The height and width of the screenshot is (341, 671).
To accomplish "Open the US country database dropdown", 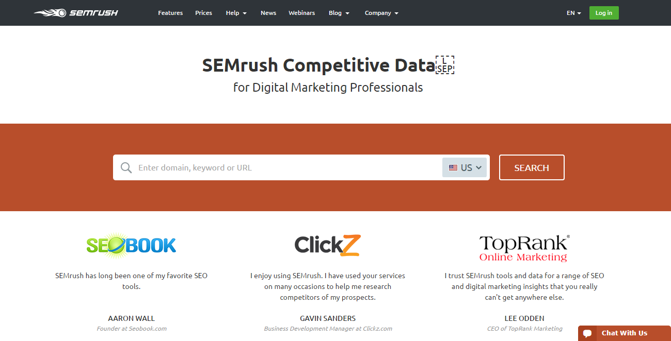I will tap(465, 167).
